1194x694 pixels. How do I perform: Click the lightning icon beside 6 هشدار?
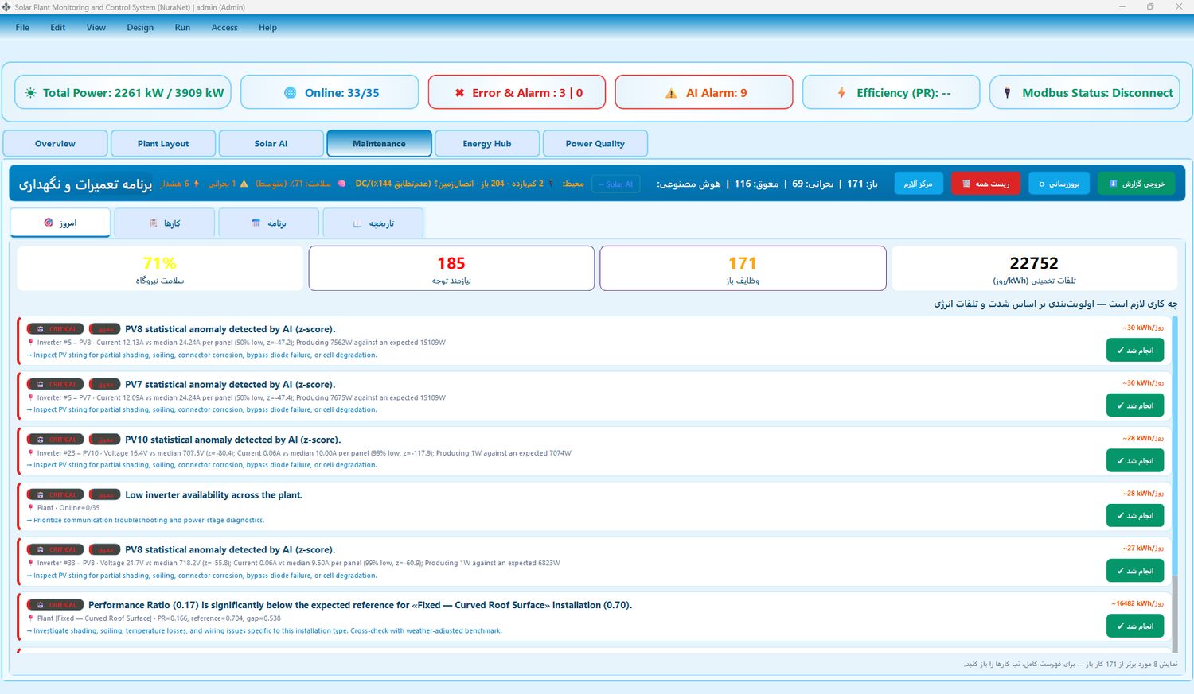pyautogui.click(x=197, y=184)
